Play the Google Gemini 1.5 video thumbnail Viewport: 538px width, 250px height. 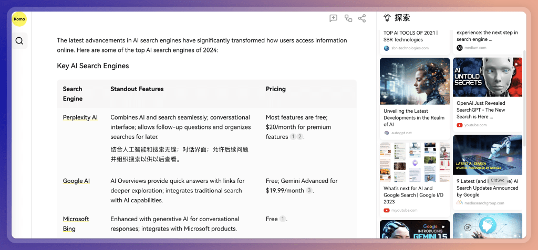click(x=415, y=229)
